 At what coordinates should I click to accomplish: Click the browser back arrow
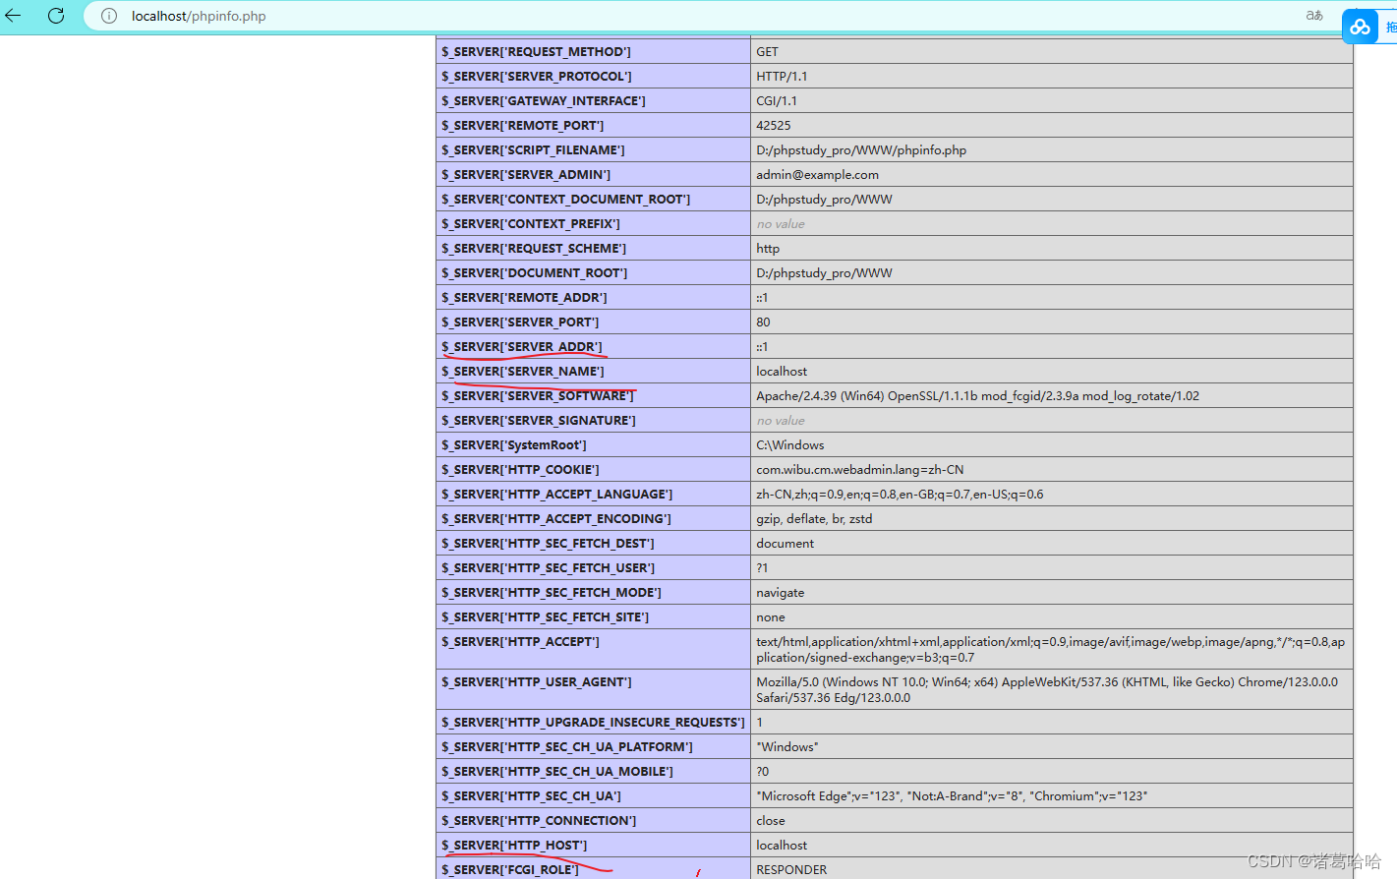click(x=13, y=16)
